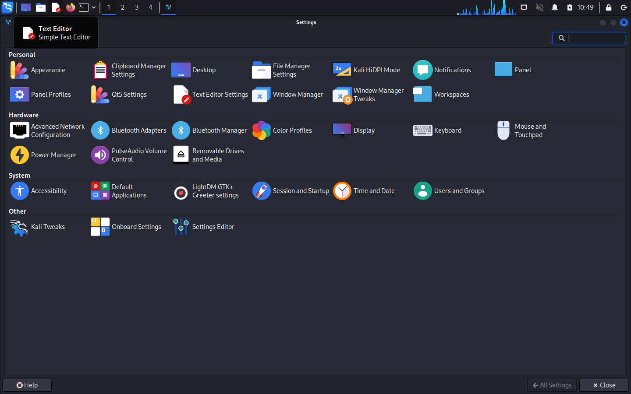Open Time and Date settings
Screen dimensions: 631x394
[x=364, y=191]
